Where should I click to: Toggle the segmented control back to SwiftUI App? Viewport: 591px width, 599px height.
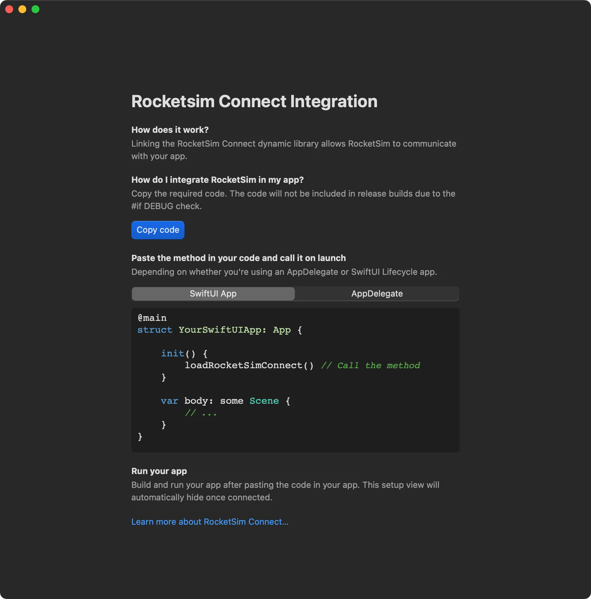[x=213, y=294]
